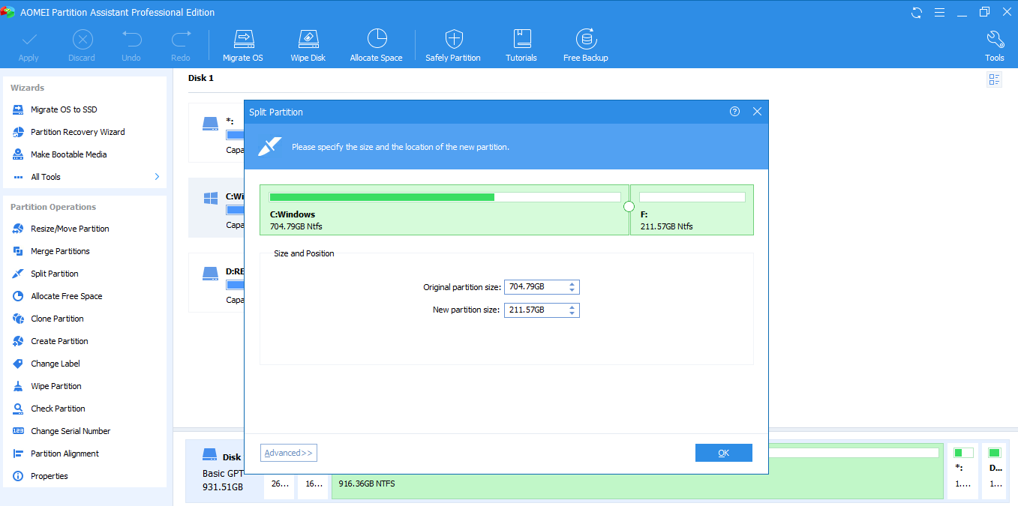
Task: Expand the Advanced>> options
Action: click(x=288, y=453)
